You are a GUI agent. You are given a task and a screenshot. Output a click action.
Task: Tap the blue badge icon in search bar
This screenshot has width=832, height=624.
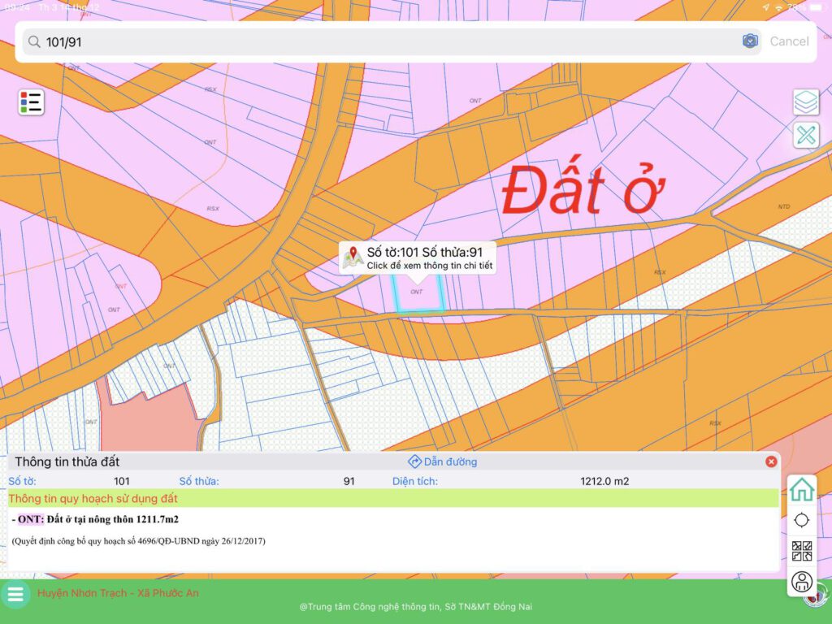point(750,41)
